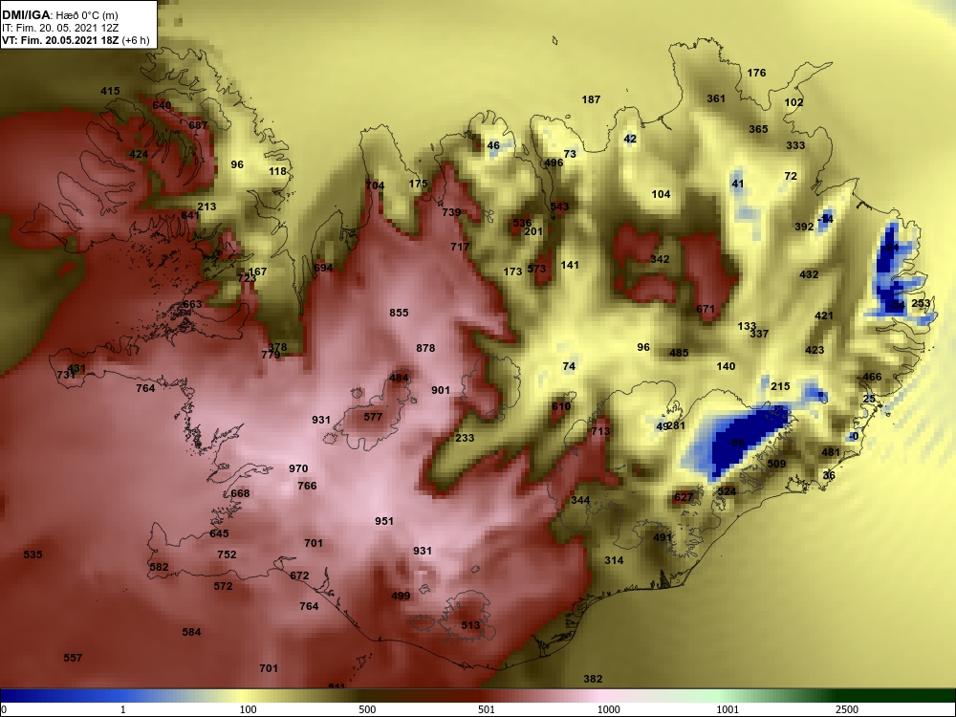The width and height of the screenshot is (956, 717).
Task: Click the '1001' label on the color scale
Action: pos(728,709)
